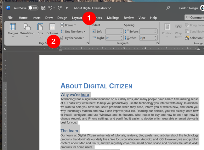Open the Wrap Text menu
This screenshot has width=204, height=150.
(178, 31)
